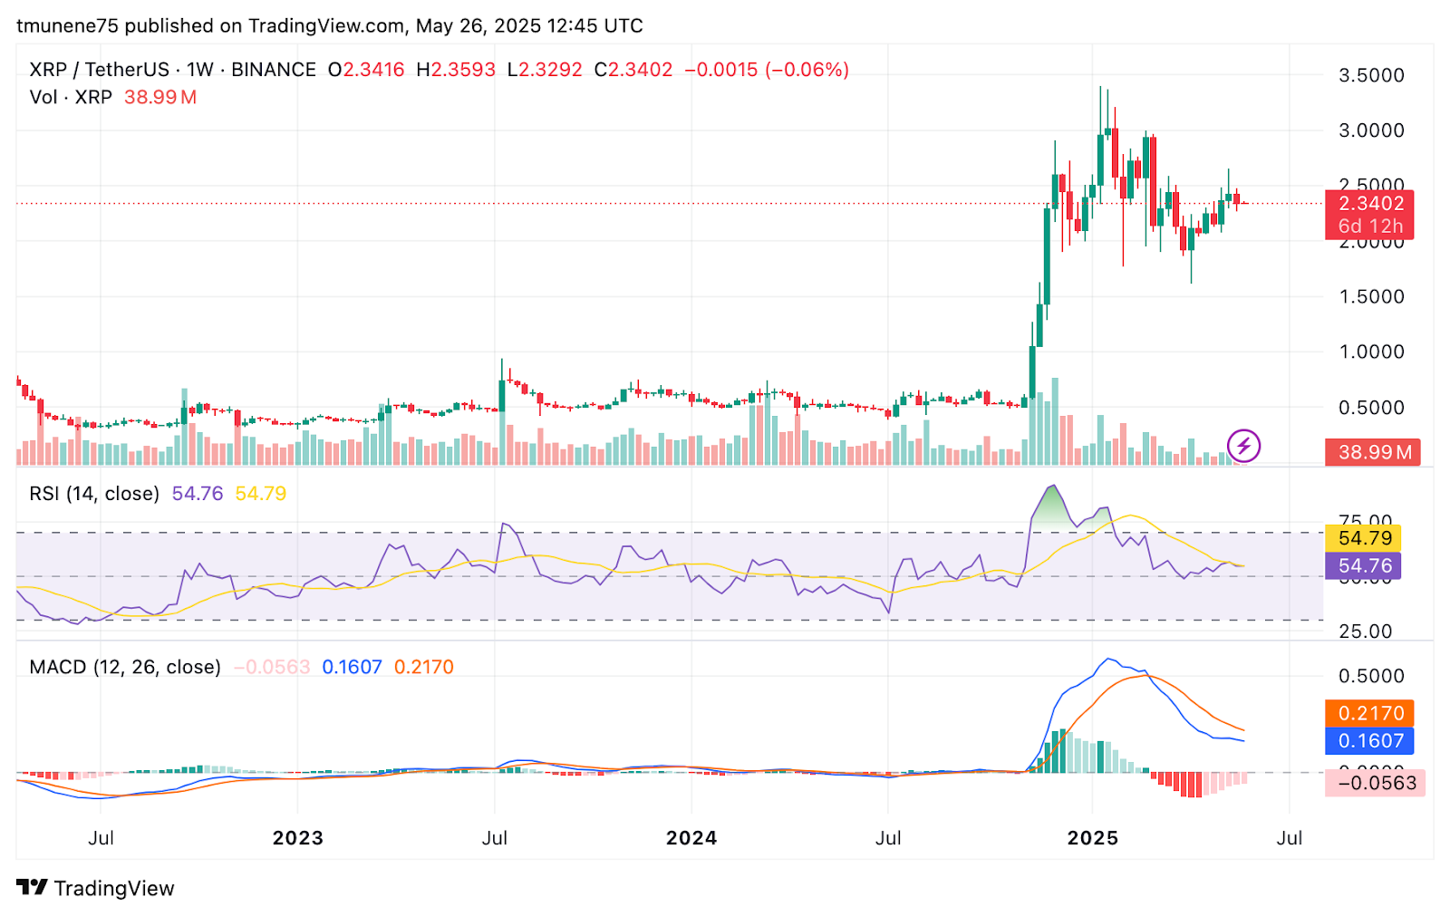Click the 0.5000 label on the MACD axis

[1371, 676]
